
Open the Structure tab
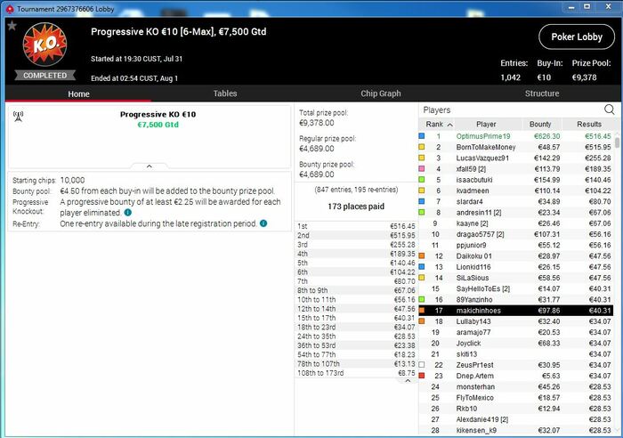point(542,93)
